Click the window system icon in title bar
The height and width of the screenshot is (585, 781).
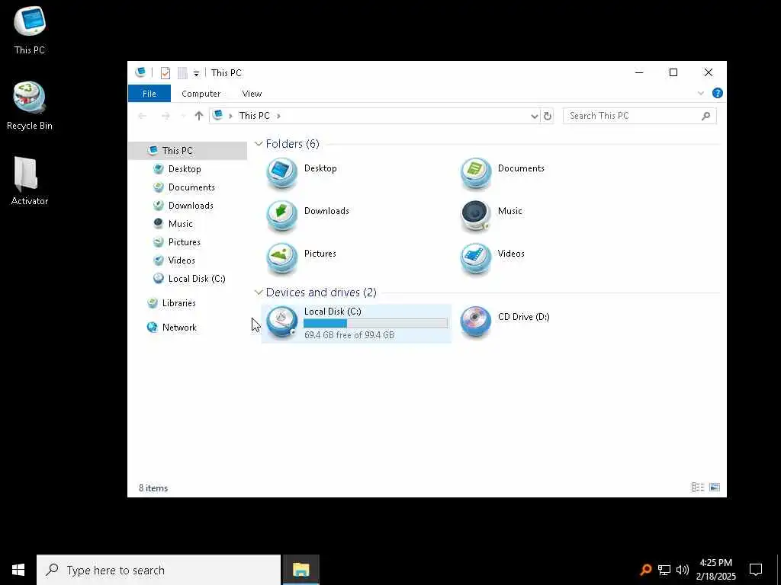coord(140,72)
